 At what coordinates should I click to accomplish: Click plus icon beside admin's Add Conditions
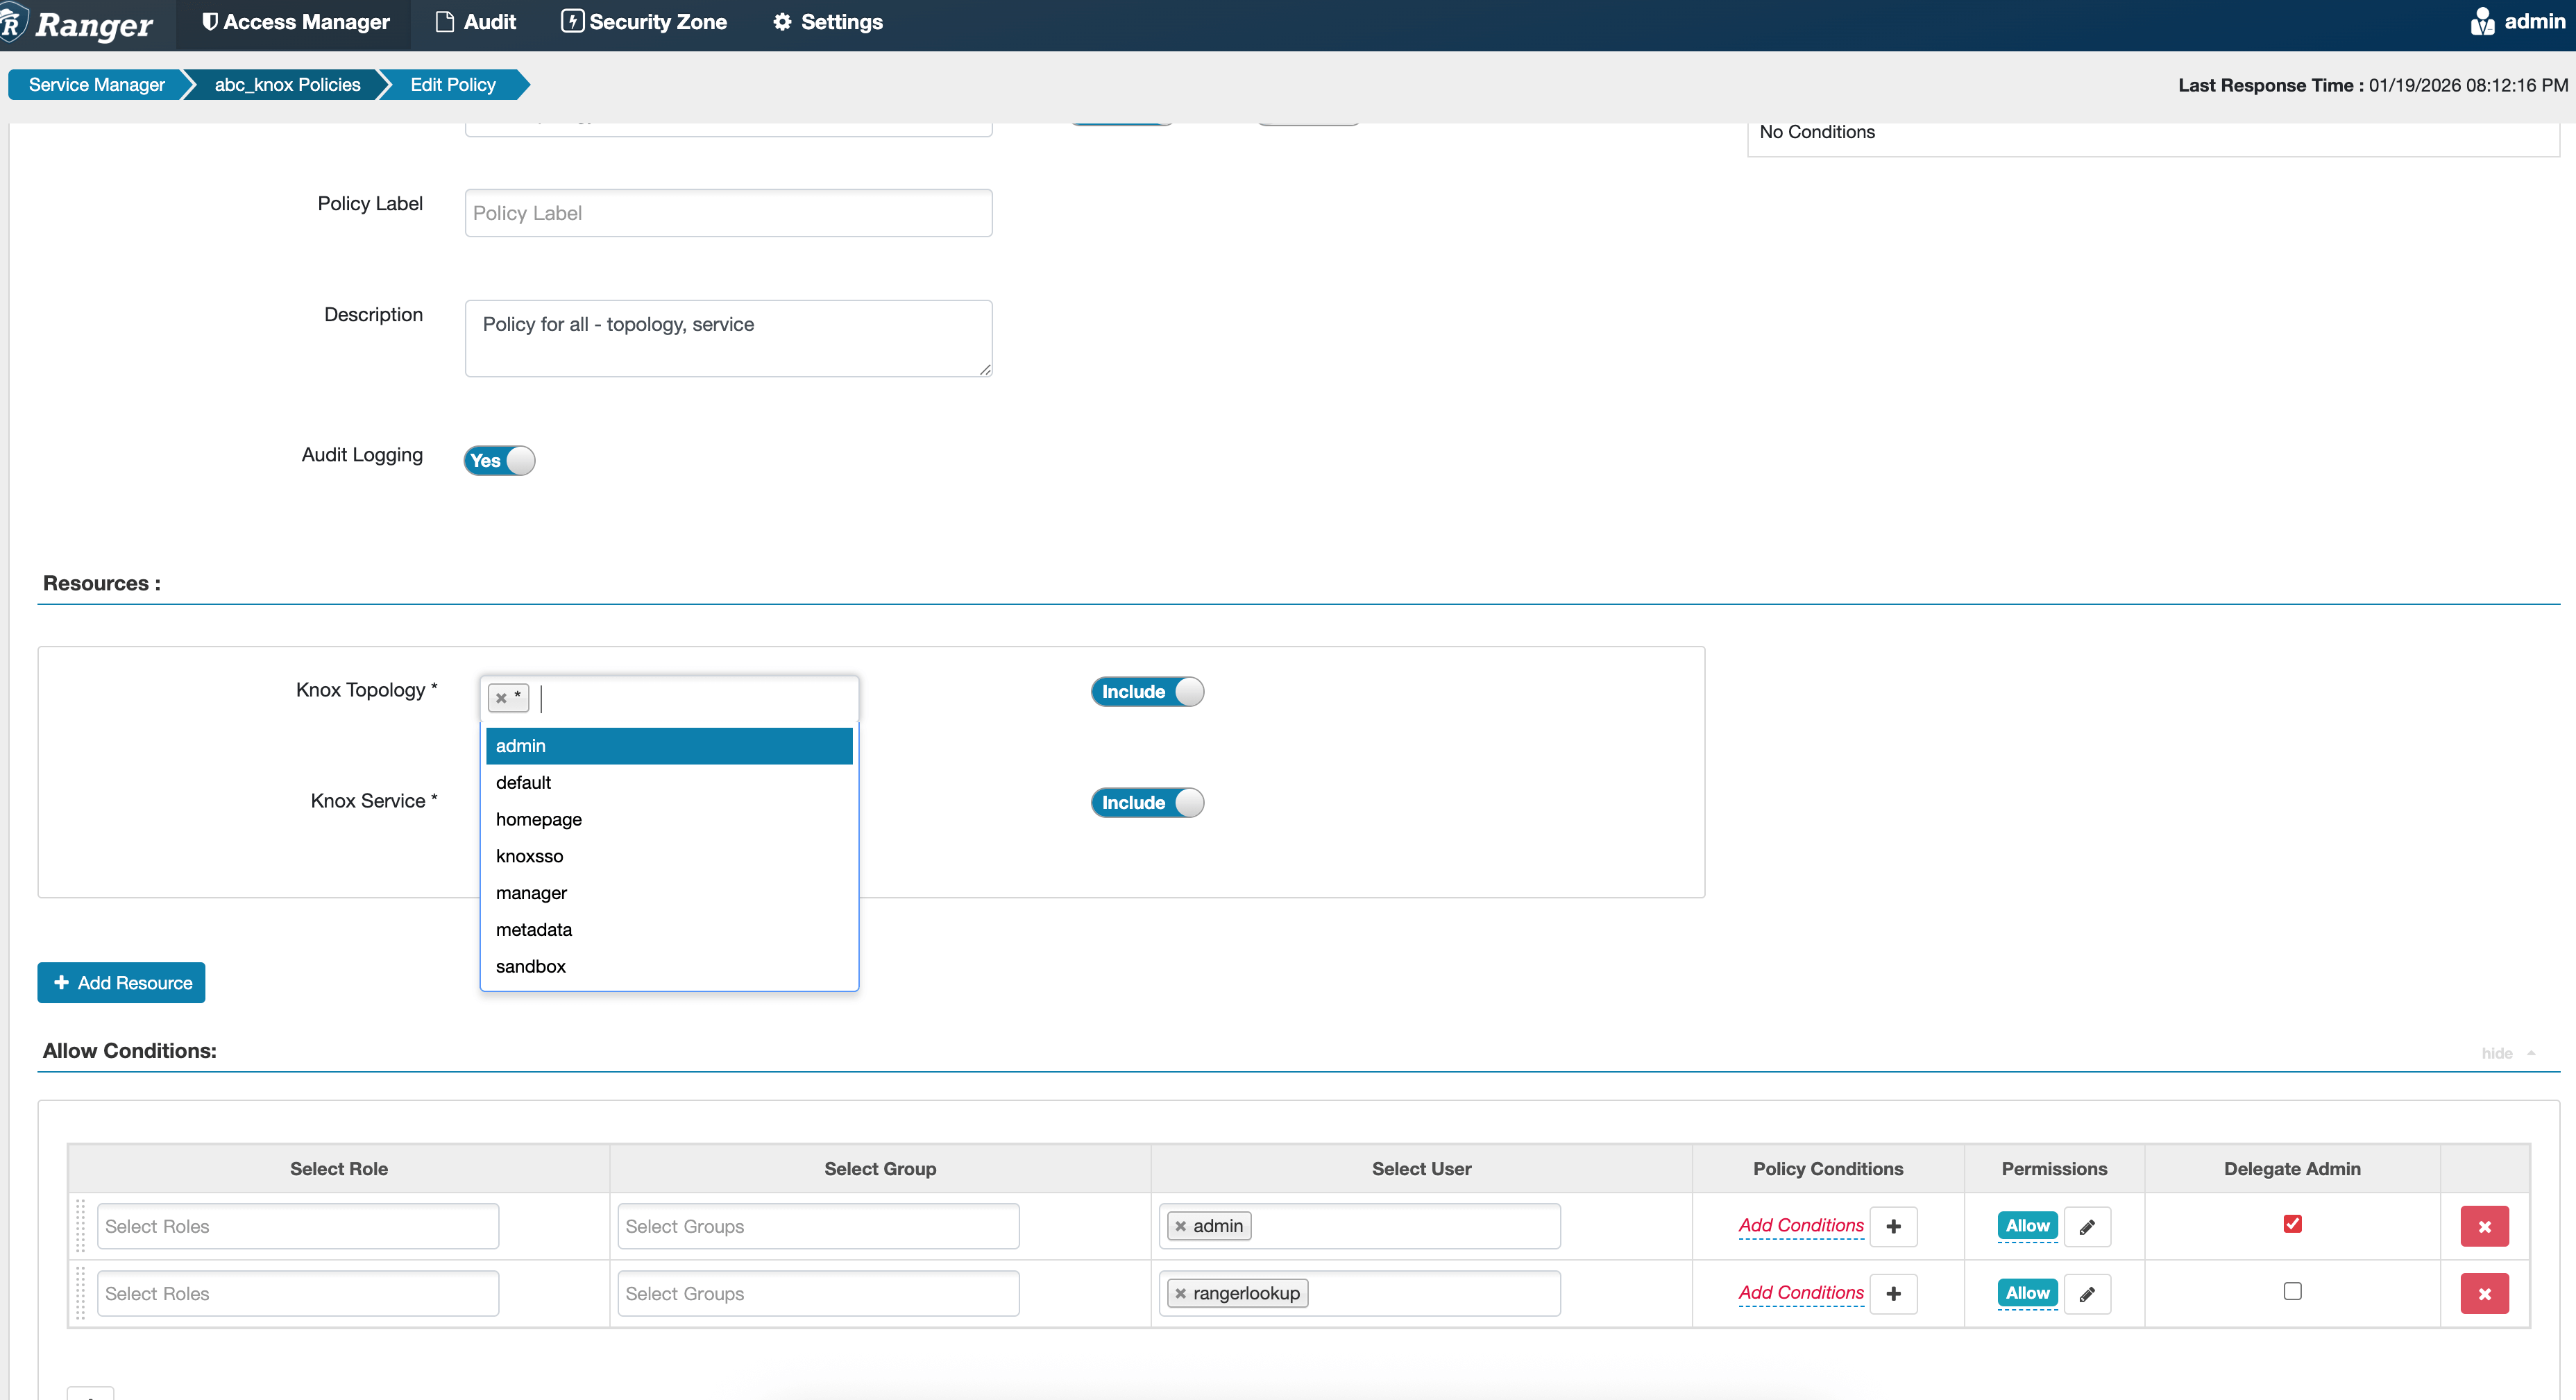pyautogui.click(x=1893, y=1226)
